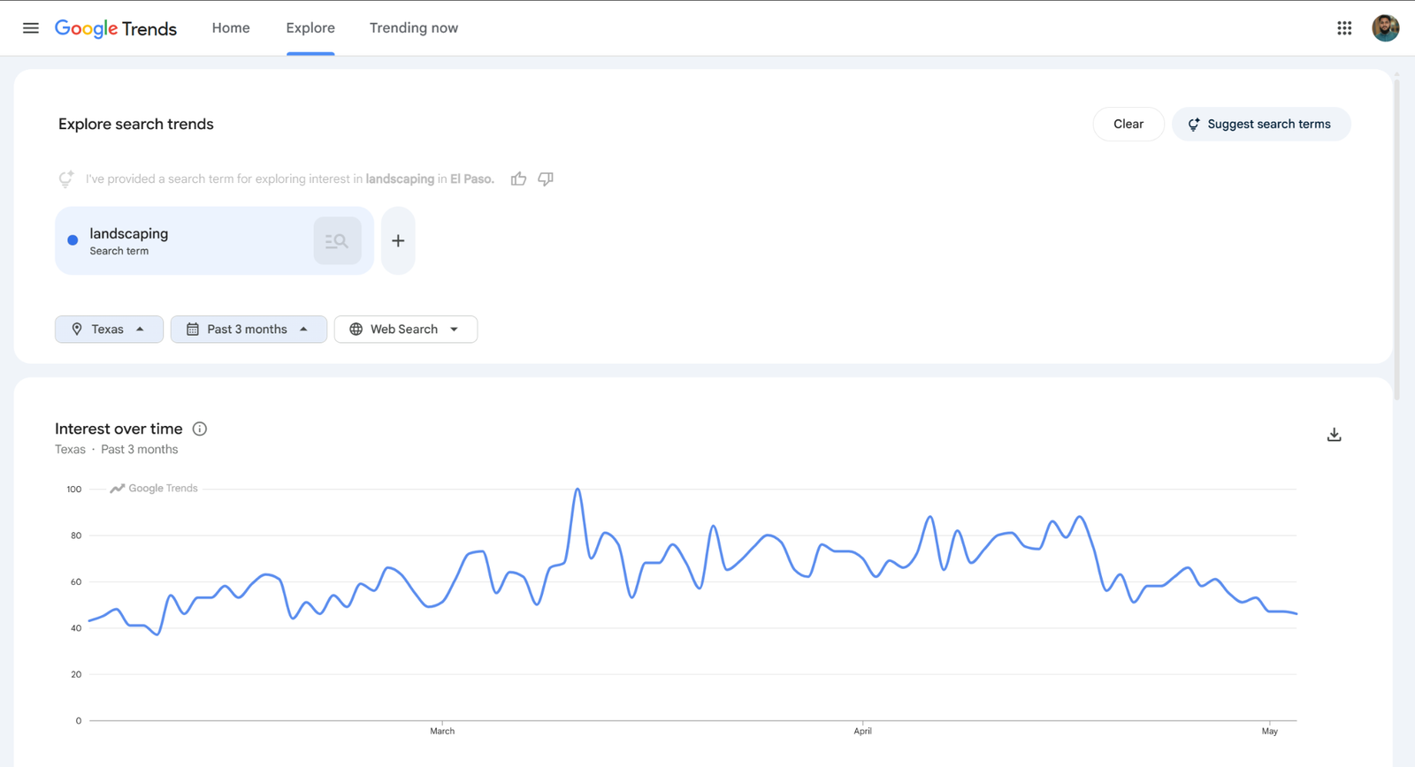Download the Interest over time chart
1415x767 pixels.
(x=1335, y=435)
